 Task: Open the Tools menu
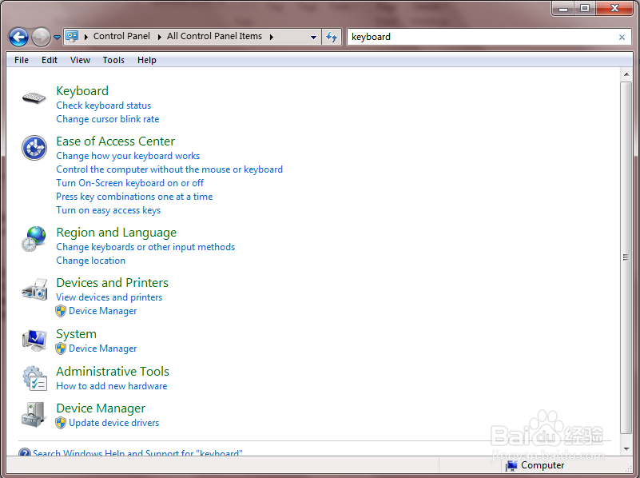[x=113, y=60]
